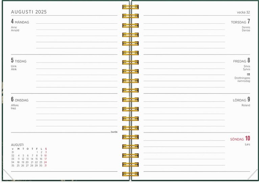Click week 33 in the mini calendar

(13, 159)
